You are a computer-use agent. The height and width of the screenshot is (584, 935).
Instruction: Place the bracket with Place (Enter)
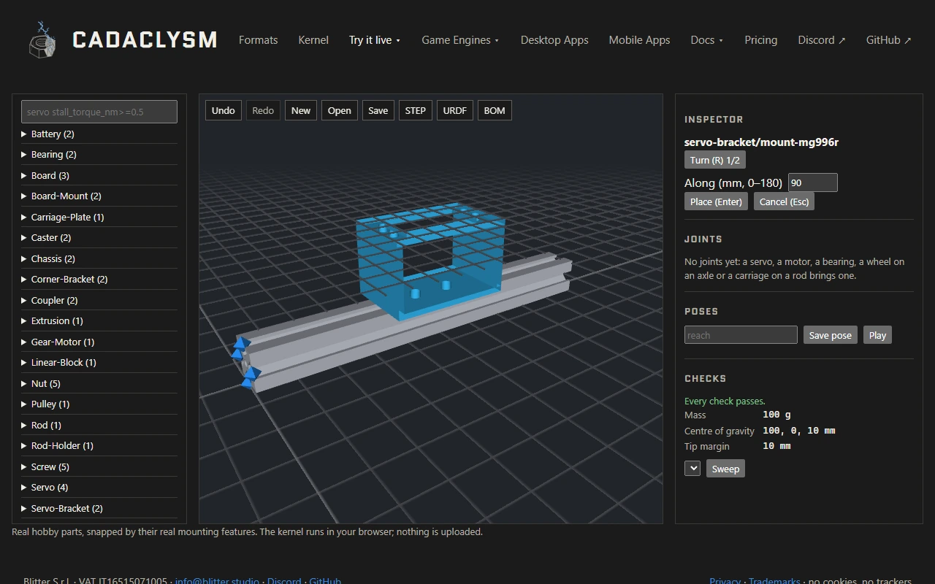coord(716,201)
